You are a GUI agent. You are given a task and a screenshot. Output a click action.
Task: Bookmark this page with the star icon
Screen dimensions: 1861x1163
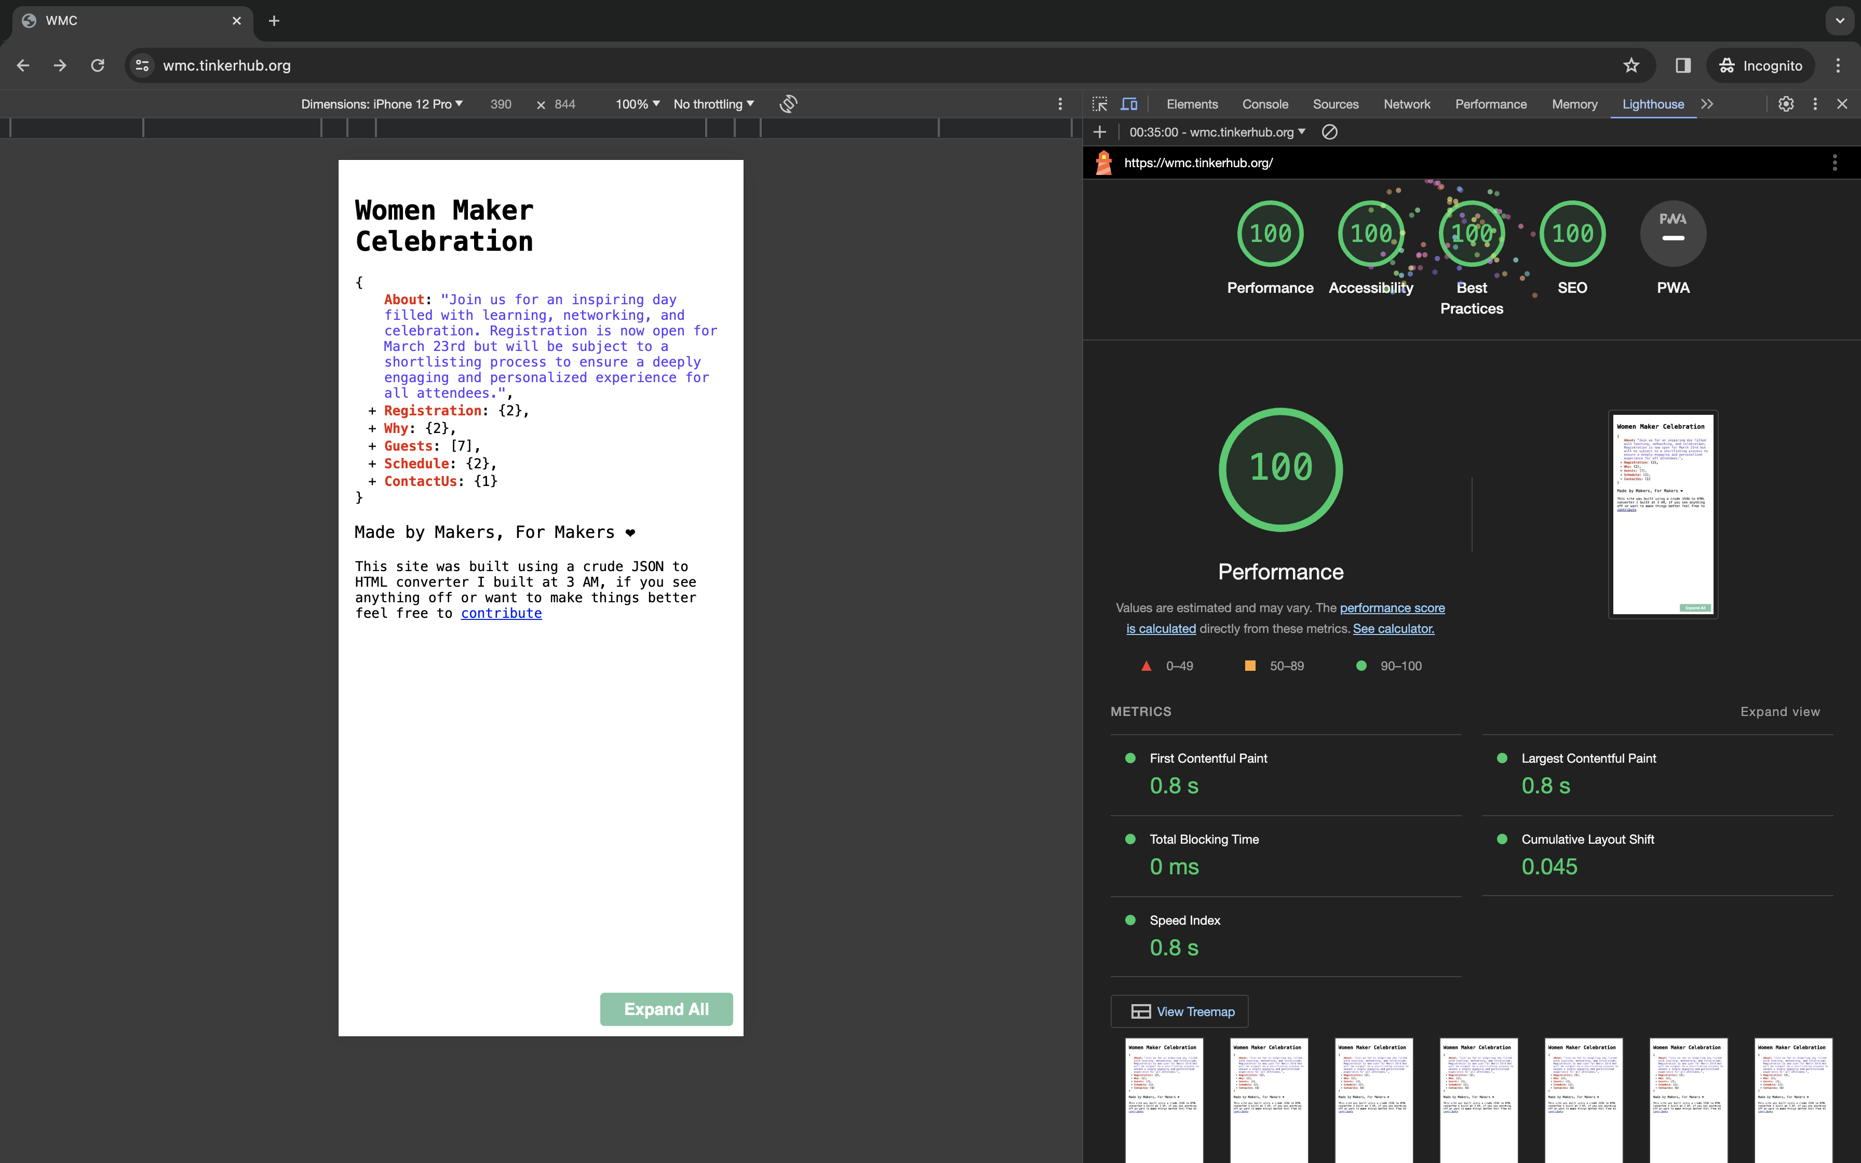(x=1631, y=65)
